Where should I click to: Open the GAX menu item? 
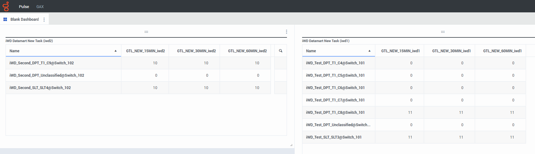40,6
